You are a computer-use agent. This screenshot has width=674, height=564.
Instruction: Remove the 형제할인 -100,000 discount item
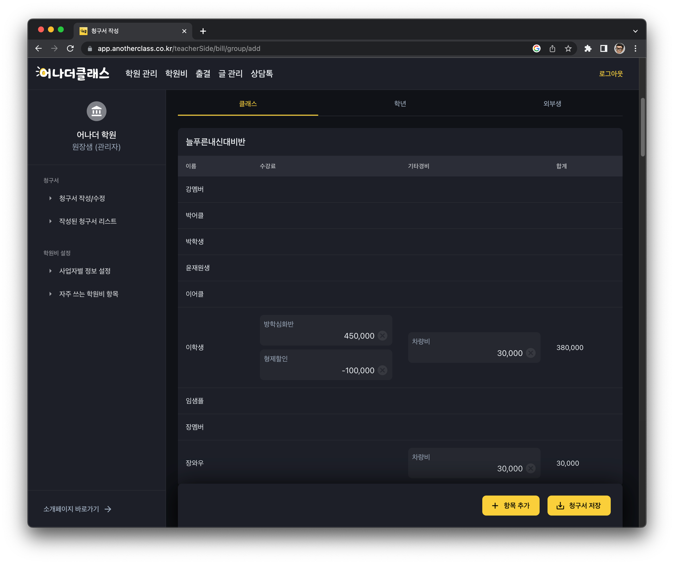click(x=382, y=370)
